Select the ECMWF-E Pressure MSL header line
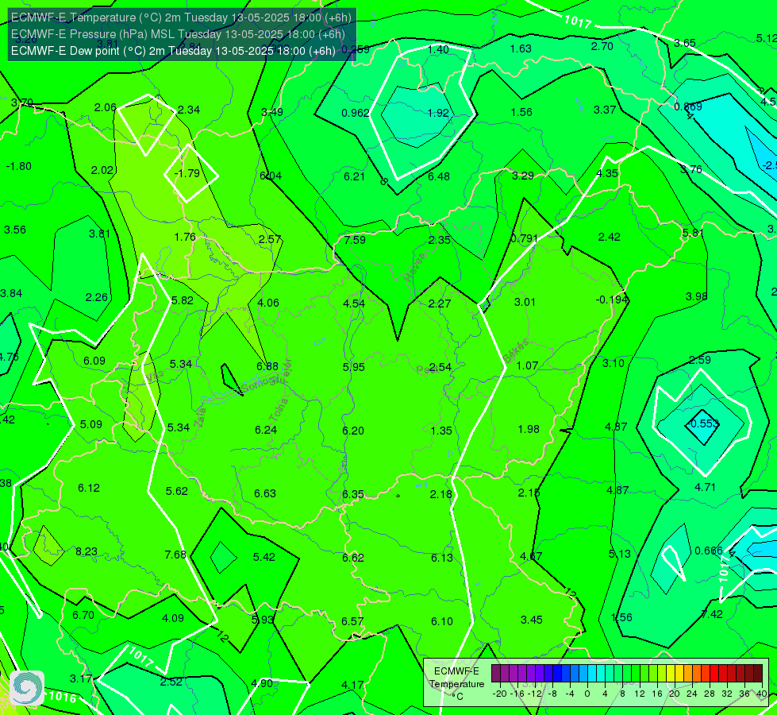 click(x=178, y=34)
